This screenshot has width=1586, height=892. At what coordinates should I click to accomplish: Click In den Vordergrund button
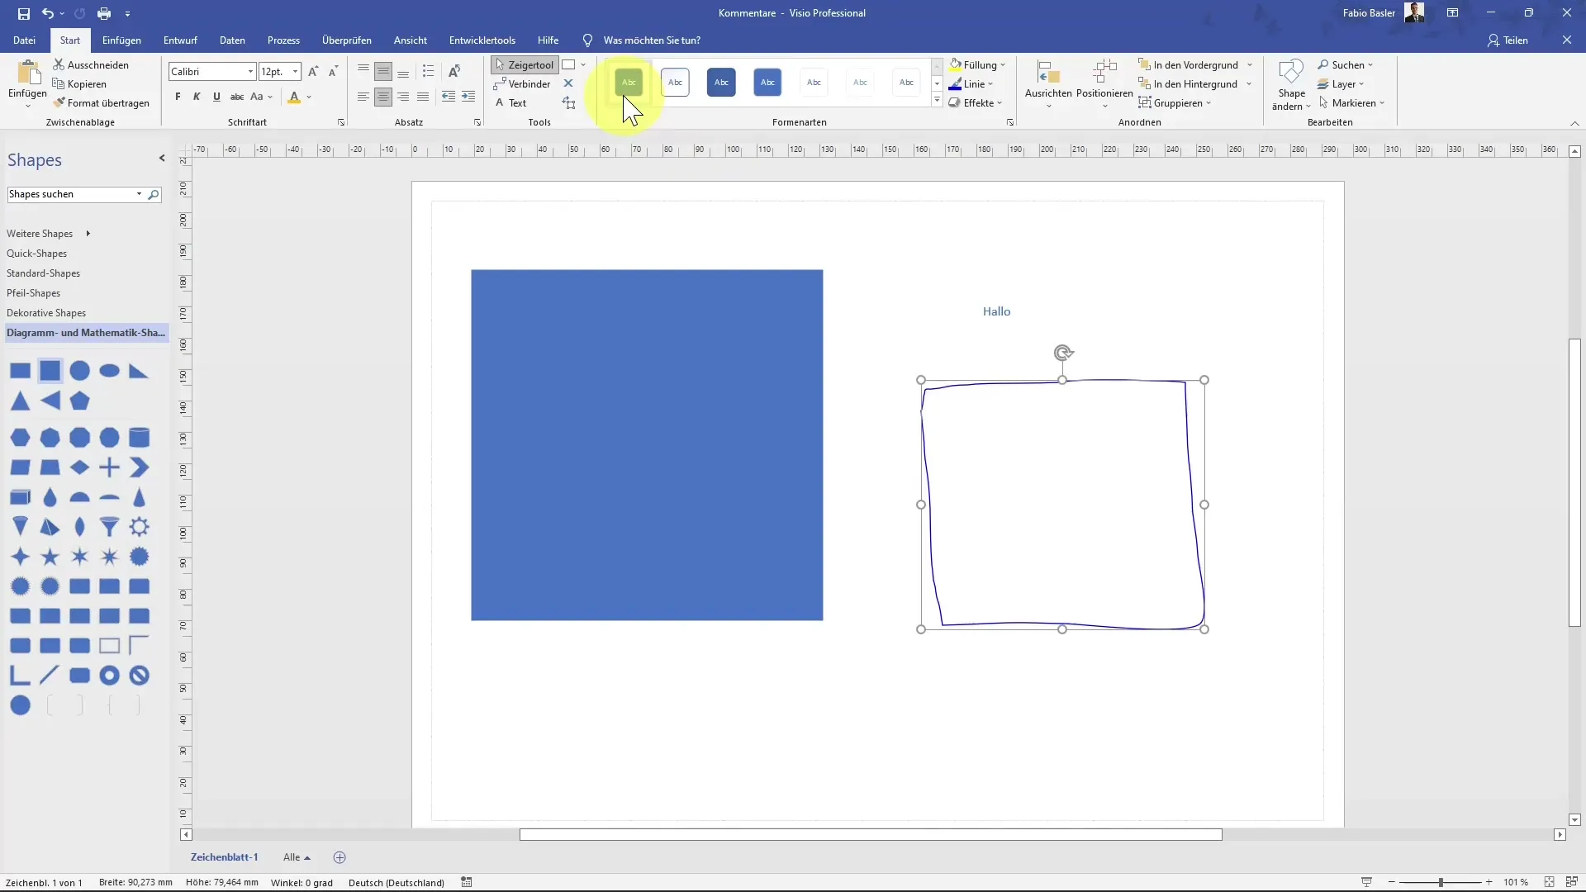(x=1188, y=64)
